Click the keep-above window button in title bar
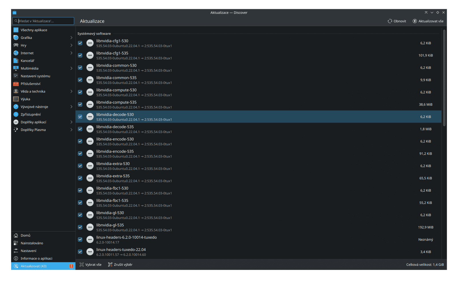 tap(426, 13)
